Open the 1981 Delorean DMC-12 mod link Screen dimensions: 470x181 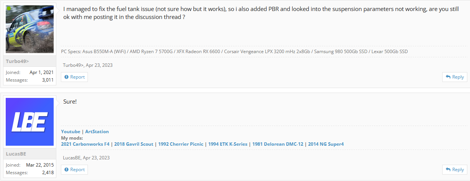click(277, 144)
